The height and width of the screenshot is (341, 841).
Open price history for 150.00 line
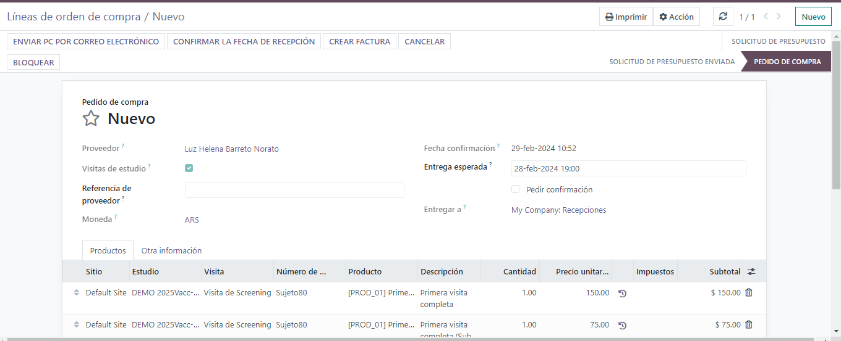(622, 294)
